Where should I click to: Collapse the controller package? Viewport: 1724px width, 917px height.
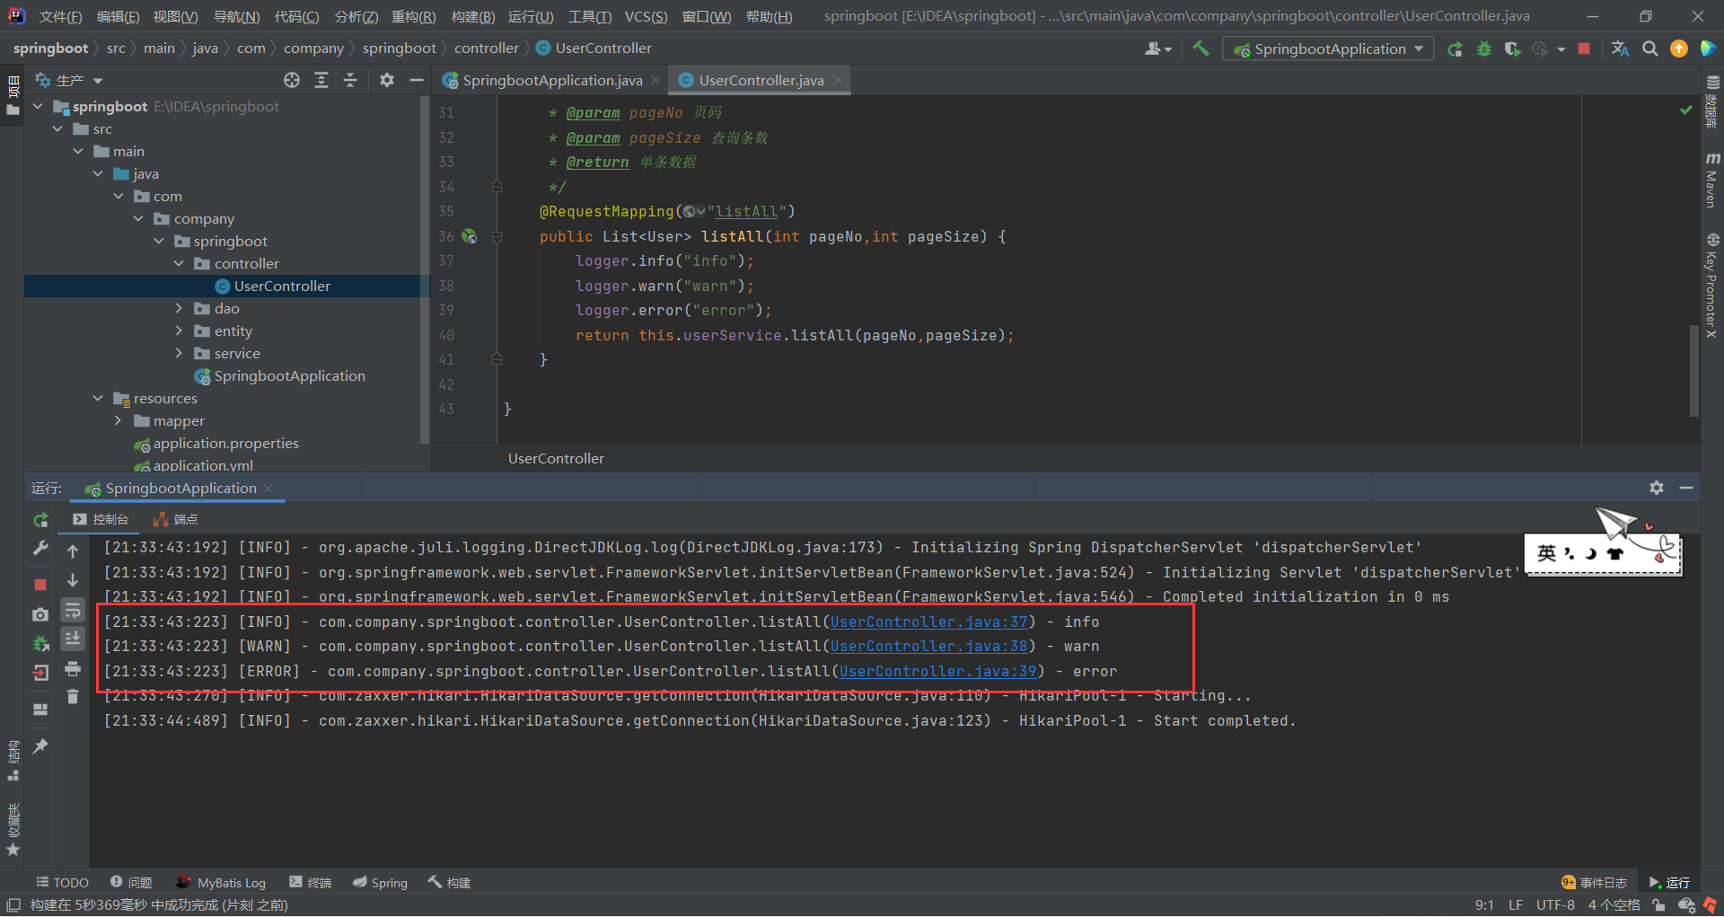[179, 263]
